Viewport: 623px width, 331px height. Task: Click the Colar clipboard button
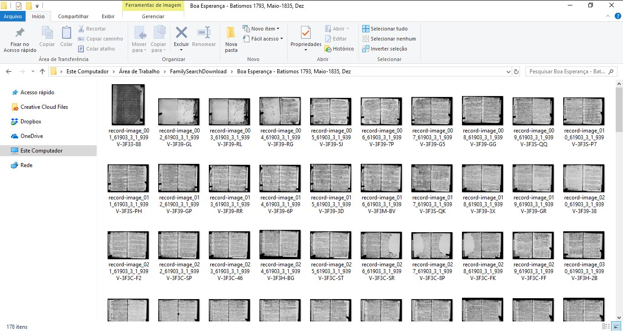67,36
